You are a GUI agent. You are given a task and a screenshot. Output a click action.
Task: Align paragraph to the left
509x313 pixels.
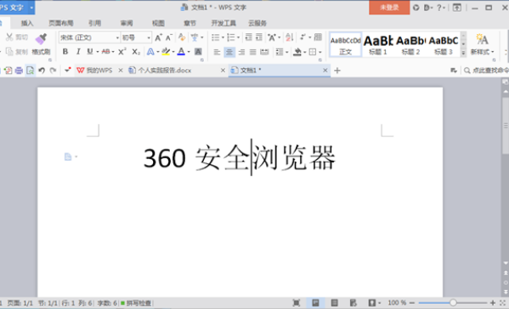coord(218,52)
